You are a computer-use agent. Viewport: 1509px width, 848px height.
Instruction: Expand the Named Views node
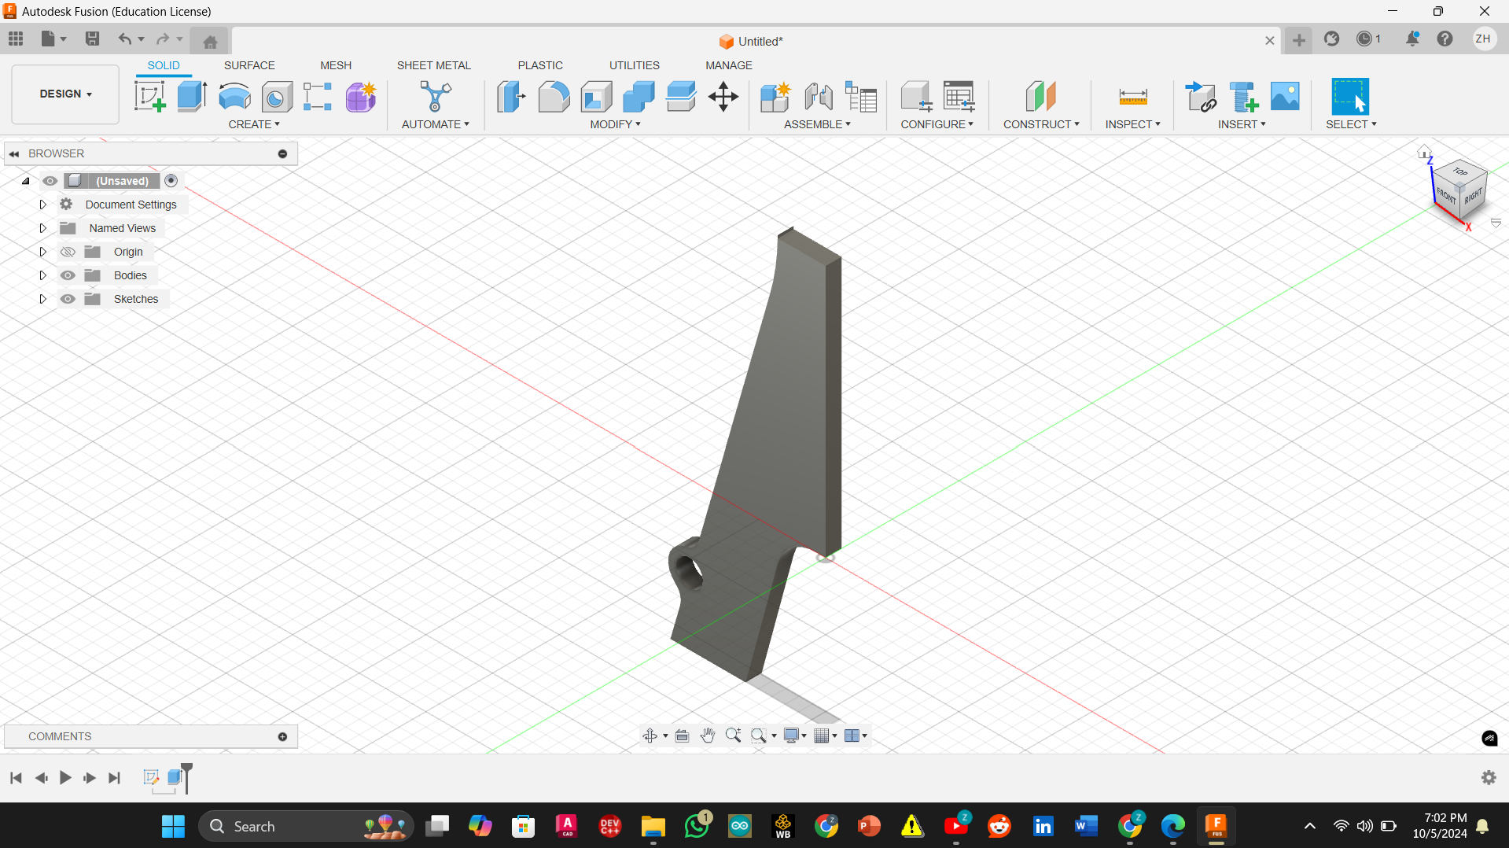coord(42,228)
